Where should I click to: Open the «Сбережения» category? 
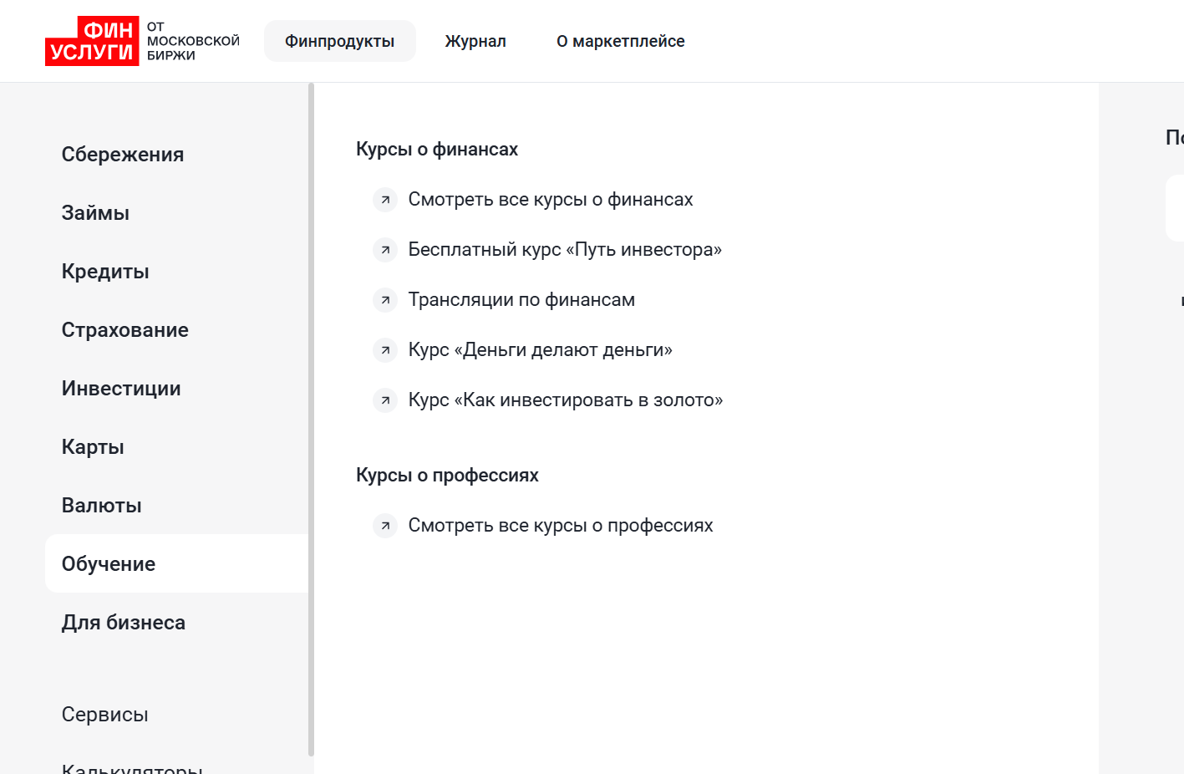click(x=122, y=154)
